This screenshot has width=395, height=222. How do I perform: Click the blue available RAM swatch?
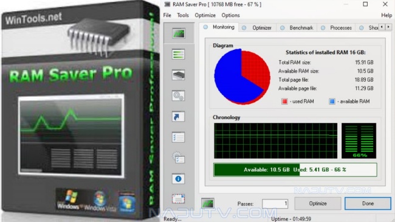(x=332, y=101)
